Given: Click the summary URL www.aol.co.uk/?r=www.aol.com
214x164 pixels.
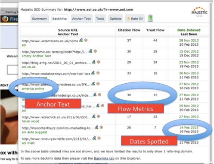Looking at the screenshot, I should click(99, 9).
